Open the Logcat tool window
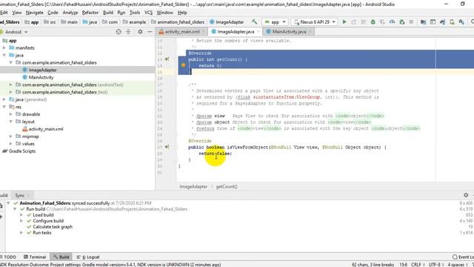 click(x=88, y=257)
